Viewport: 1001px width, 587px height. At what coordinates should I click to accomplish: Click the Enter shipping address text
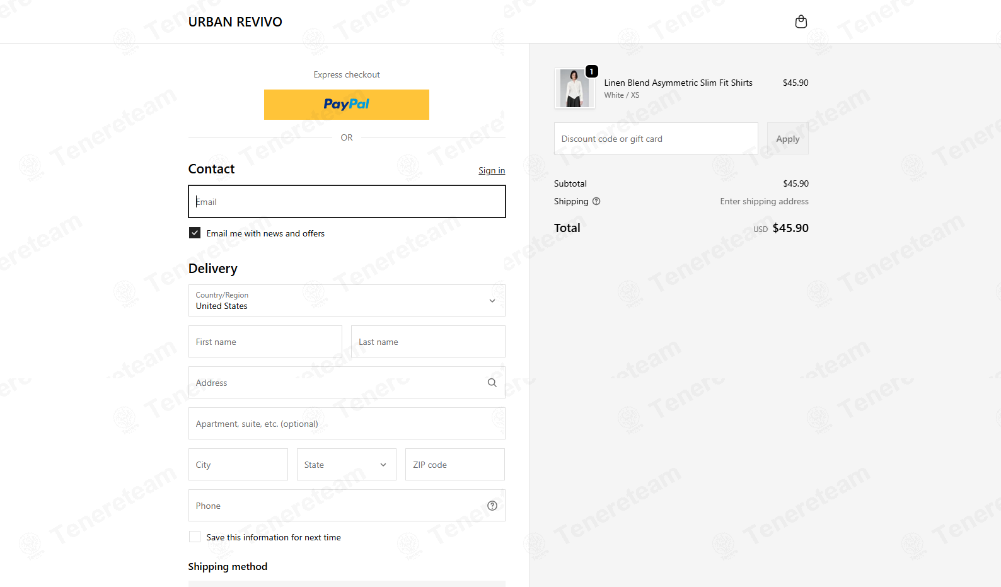(764, 201)
